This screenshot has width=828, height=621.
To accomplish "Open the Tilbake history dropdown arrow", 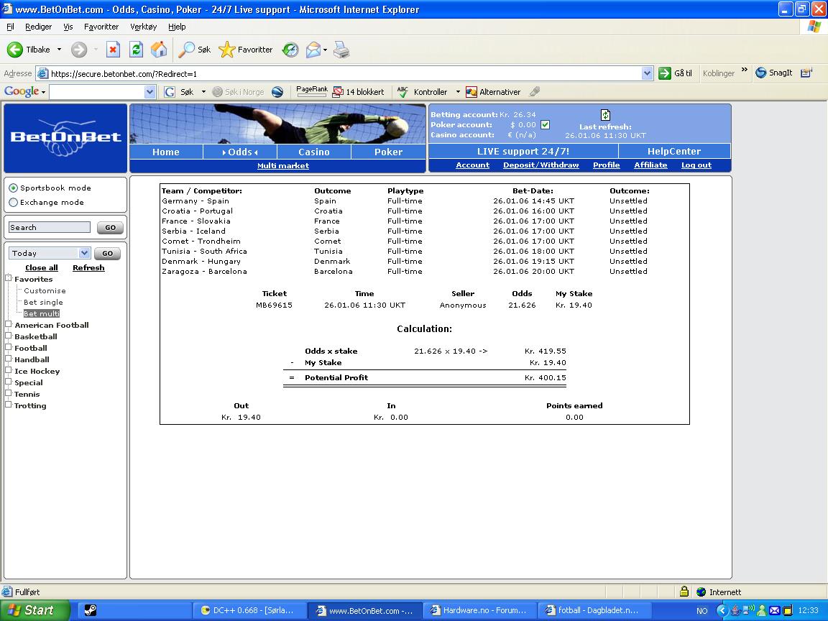I will (59, 50).
